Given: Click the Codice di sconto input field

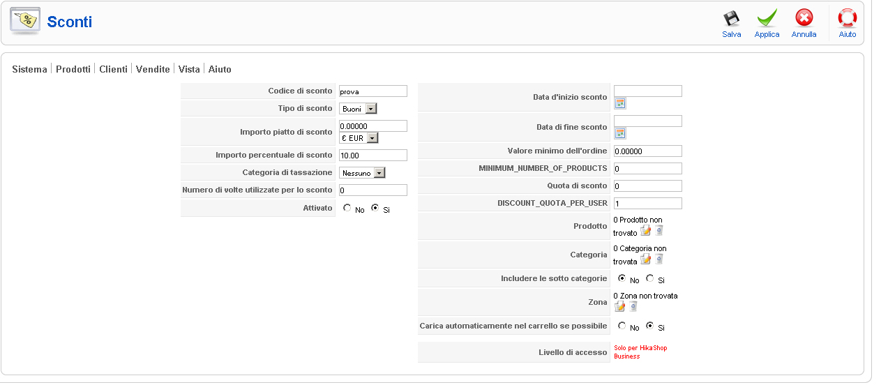Looking at the screenshot, I should point(372,91).
